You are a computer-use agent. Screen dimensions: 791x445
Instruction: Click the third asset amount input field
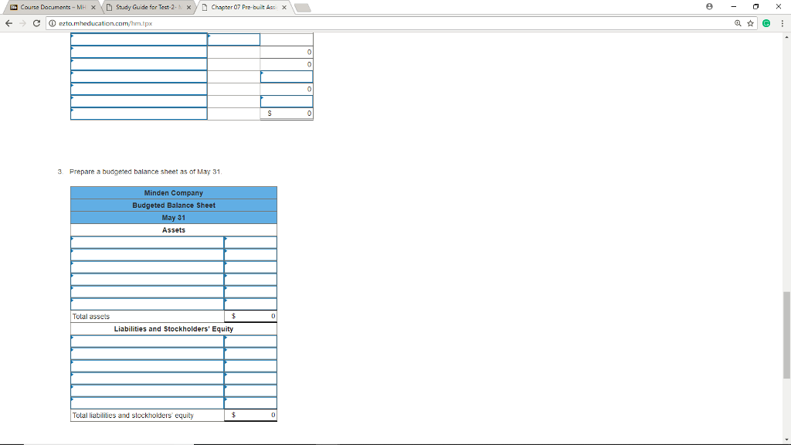251,267
